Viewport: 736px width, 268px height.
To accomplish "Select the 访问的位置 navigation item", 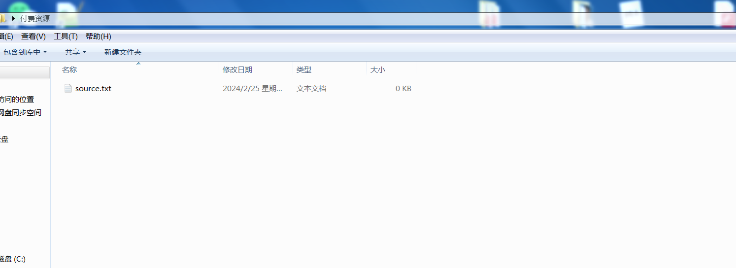I will 17,100.
